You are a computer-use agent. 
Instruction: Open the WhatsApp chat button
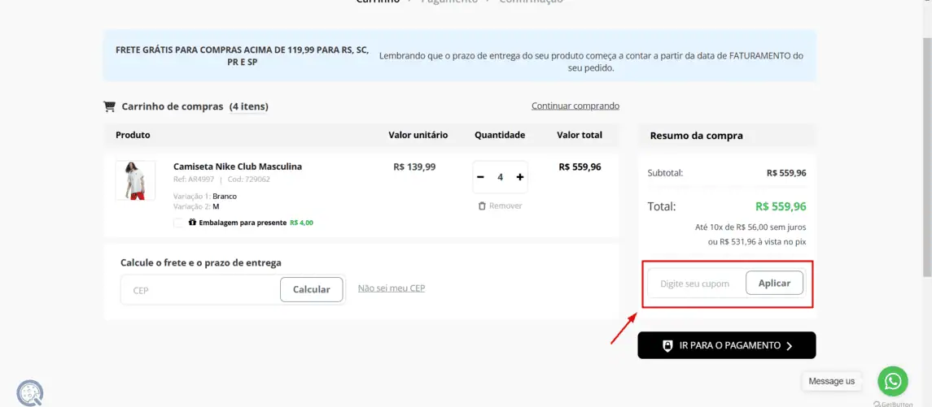click(893, 382)
